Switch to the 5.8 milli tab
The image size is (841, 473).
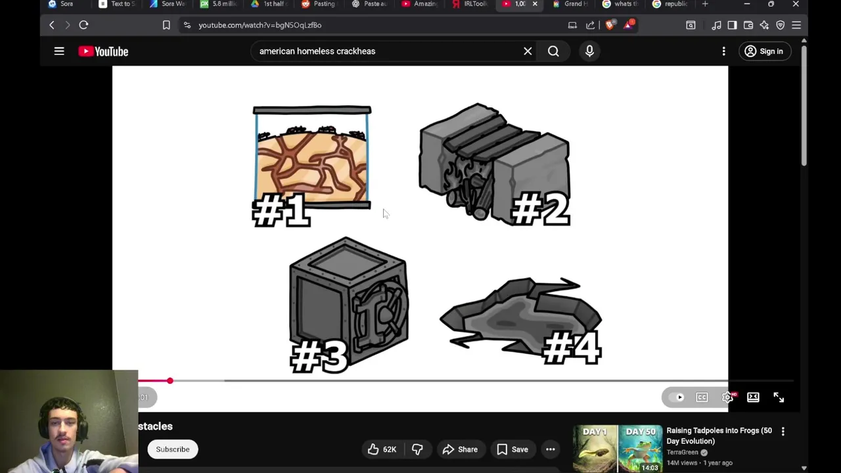tap(219, 4)
